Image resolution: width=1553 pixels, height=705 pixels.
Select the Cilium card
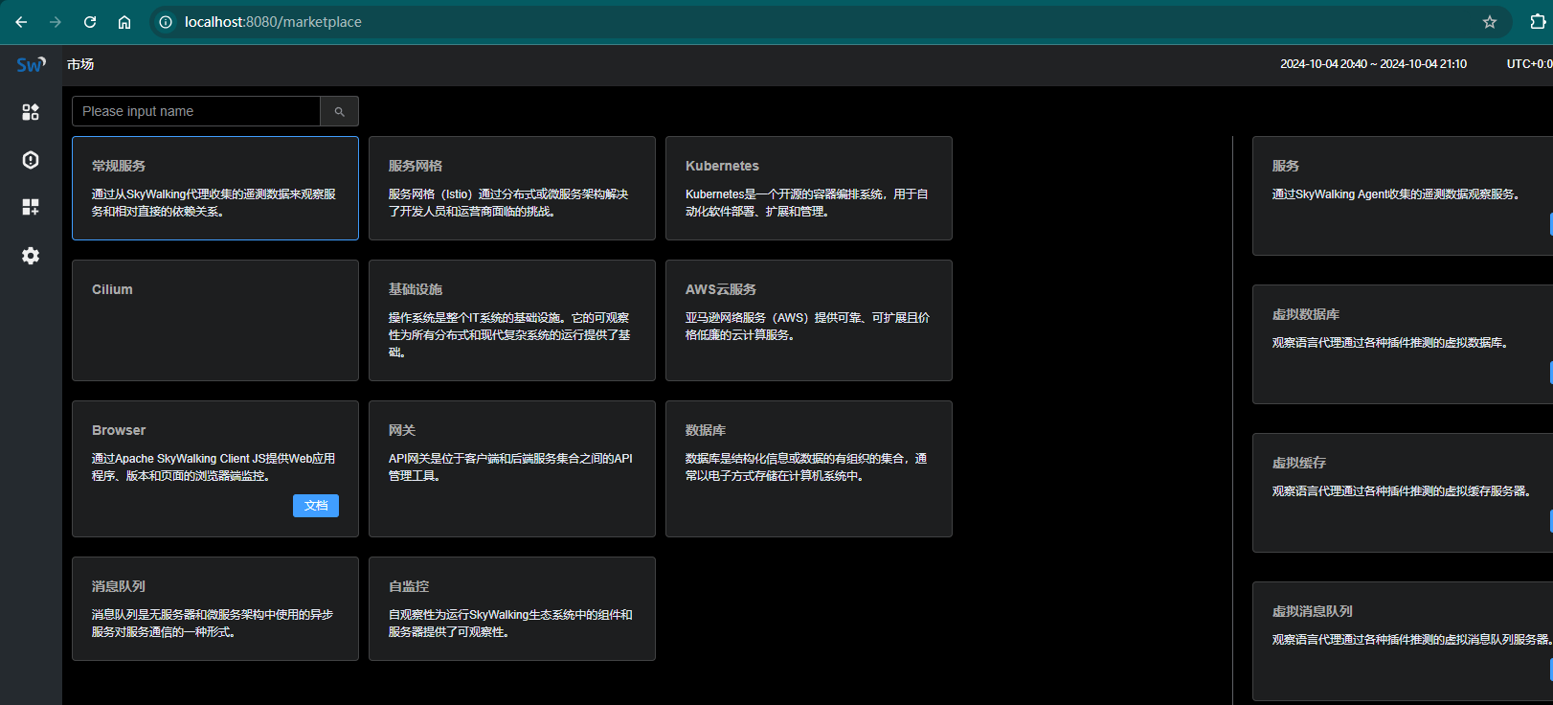pos(215,320)
